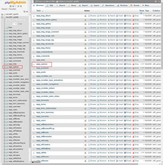Switch to the Import tab

[95, 5]
